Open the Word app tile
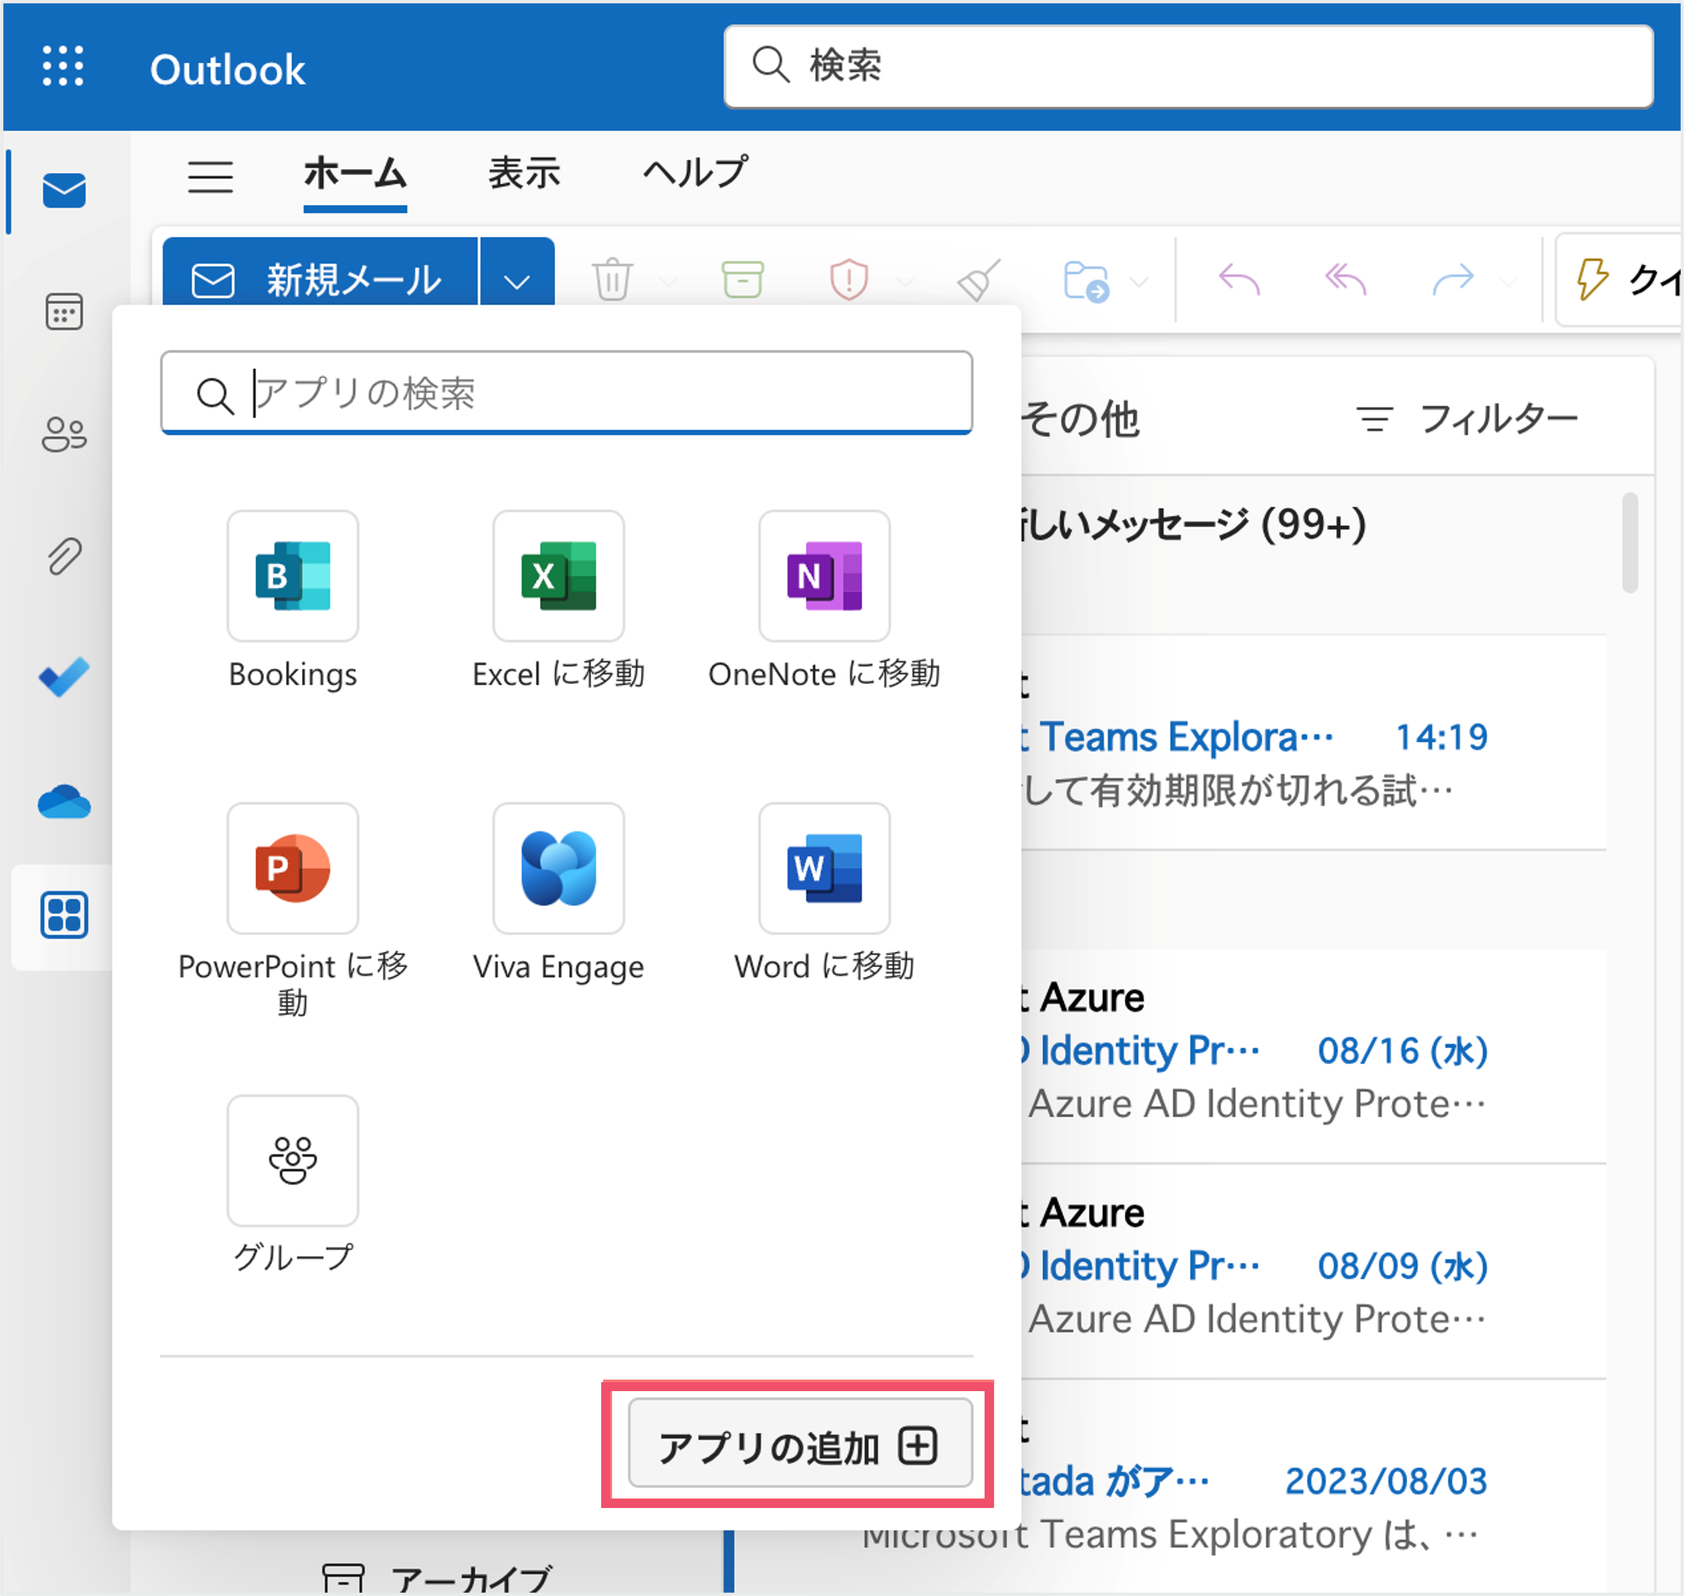The image size is (1684, 1596). click(x=824, y=868)
